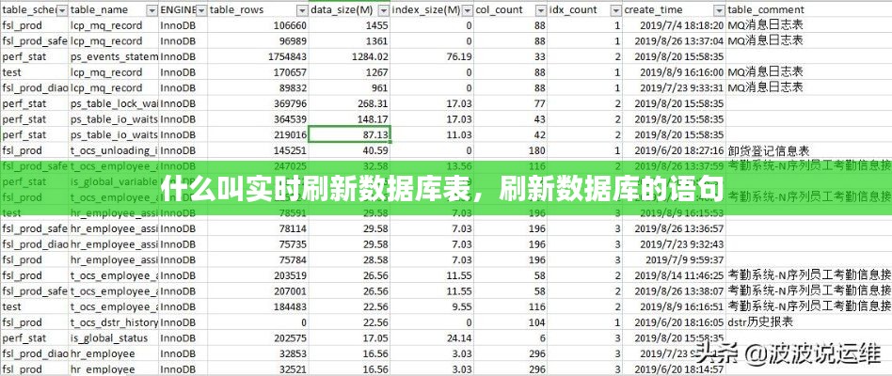Viewport: 892px width, 376px height.
Task: Expand the data_size(M) filter dropdown
Action: point(382,9)
